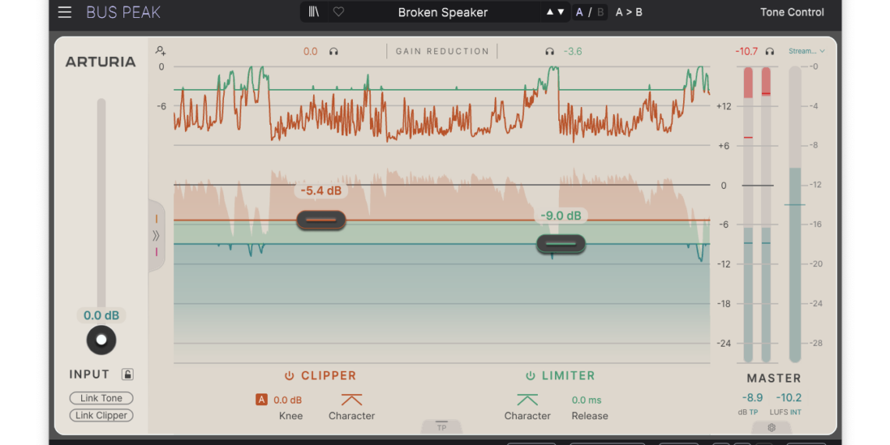Click the clipper Character shape icon
Viewport: 890px width, 445px height.
click(351, 400)
